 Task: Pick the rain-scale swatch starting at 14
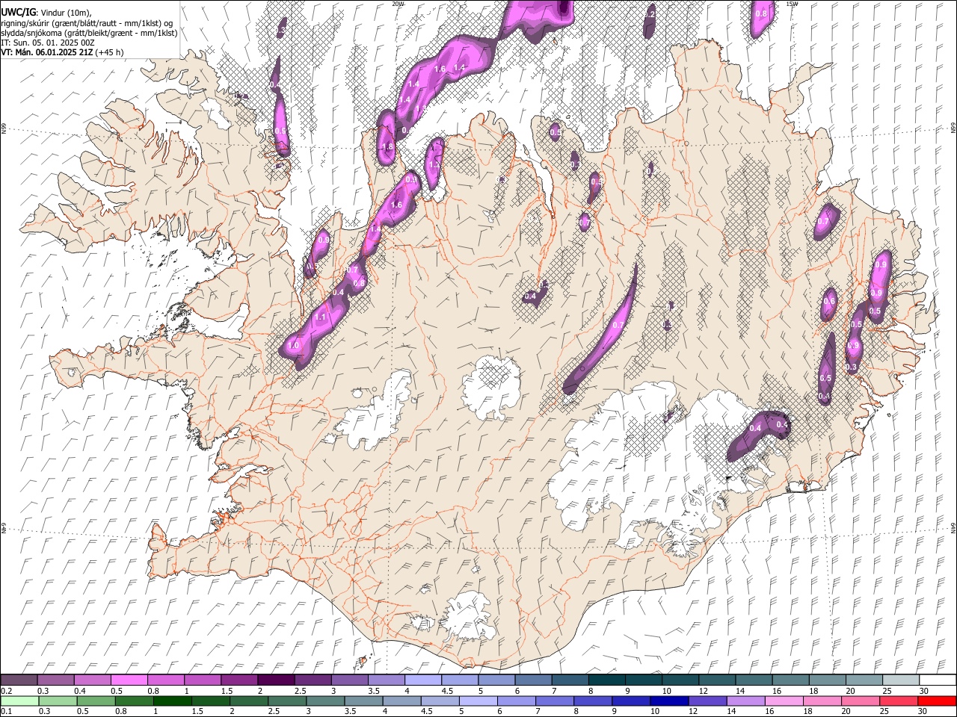click(745, 701)
